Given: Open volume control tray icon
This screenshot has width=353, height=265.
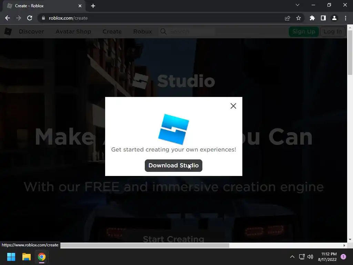Looking at the screenshot, I should pyautogui.click(x=310, y=257).
